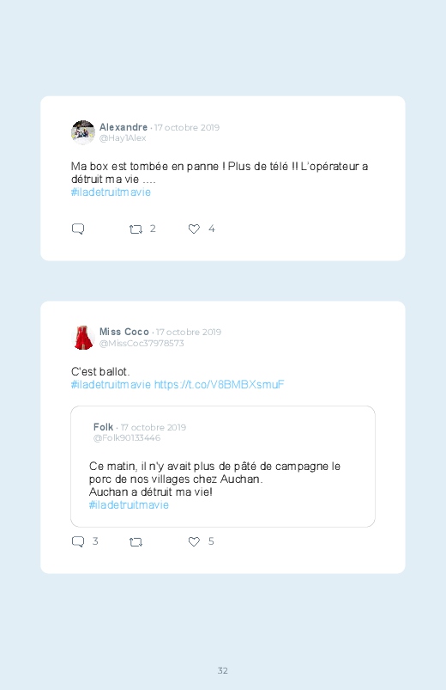Open hashtag #iladetruitmavie in Miss Coco's tweet
The height and width of the screenshot is (690, 446).
[111, 385]
